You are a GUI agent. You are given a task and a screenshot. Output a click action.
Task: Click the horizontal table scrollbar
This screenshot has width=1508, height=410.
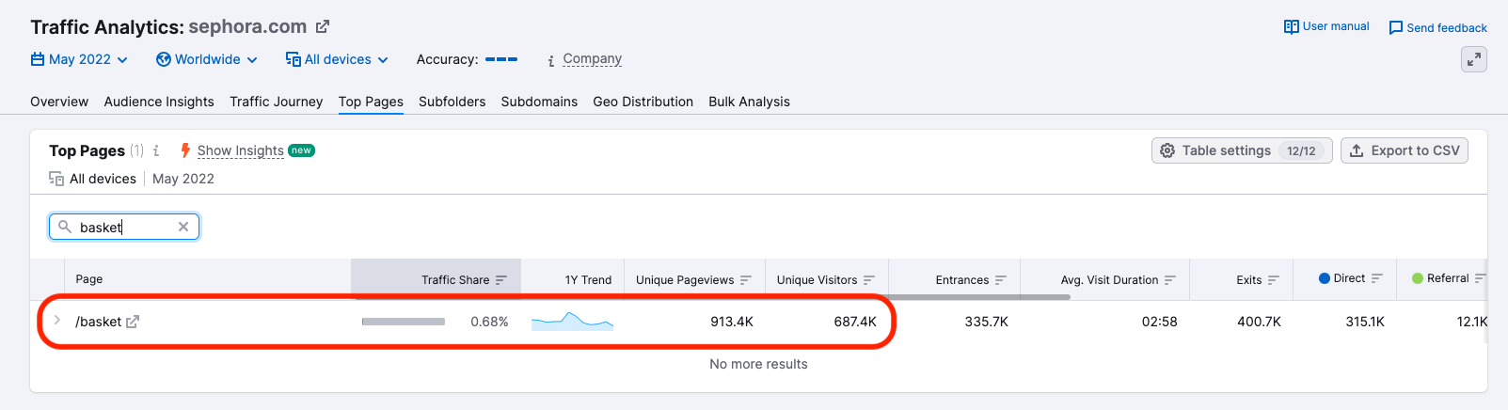coord(710,297)
